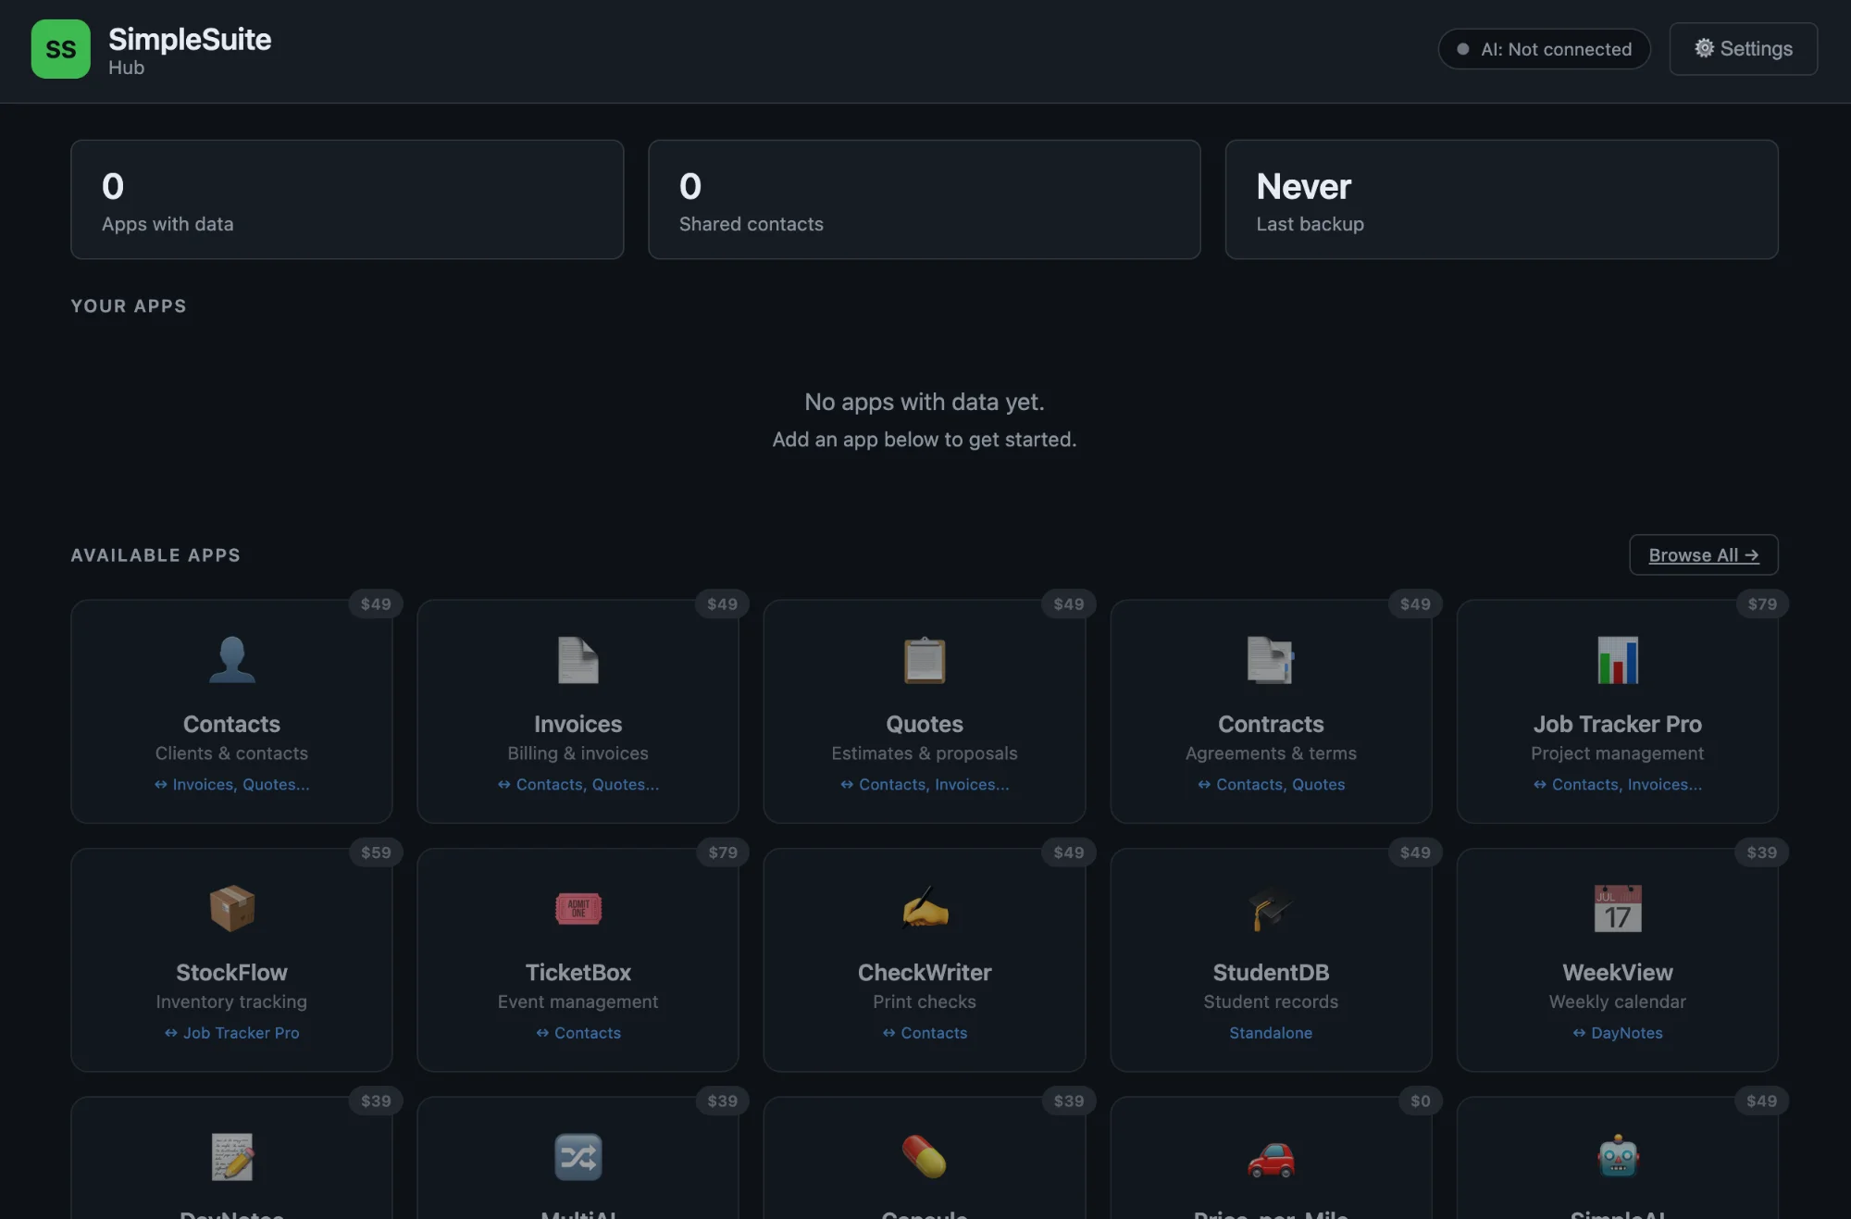Open Settings with the gear button

[1742, 48]
